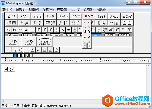This screenshot has height=109, width=152.
Task: Open the summation templates palette
Action: pyautogui.click(x=50, y=22)
